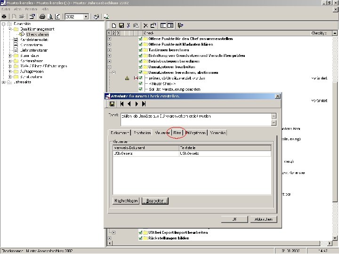
Task: Switch to the Filter tab
Action: click(177, 133)
